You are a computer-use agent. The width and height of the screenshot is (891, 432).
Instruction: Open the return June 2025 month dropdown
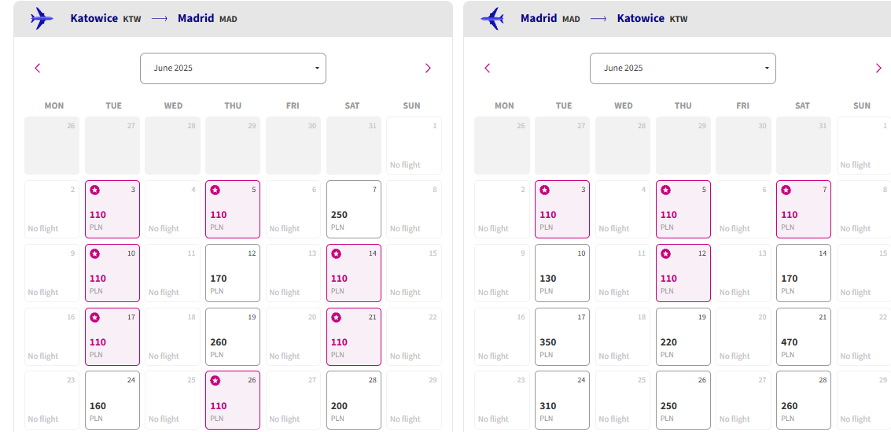pos(683,68)
